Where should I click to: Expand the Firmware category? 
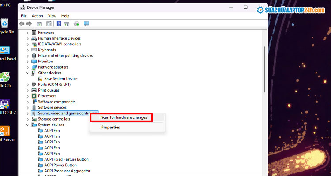click(28, 33)
